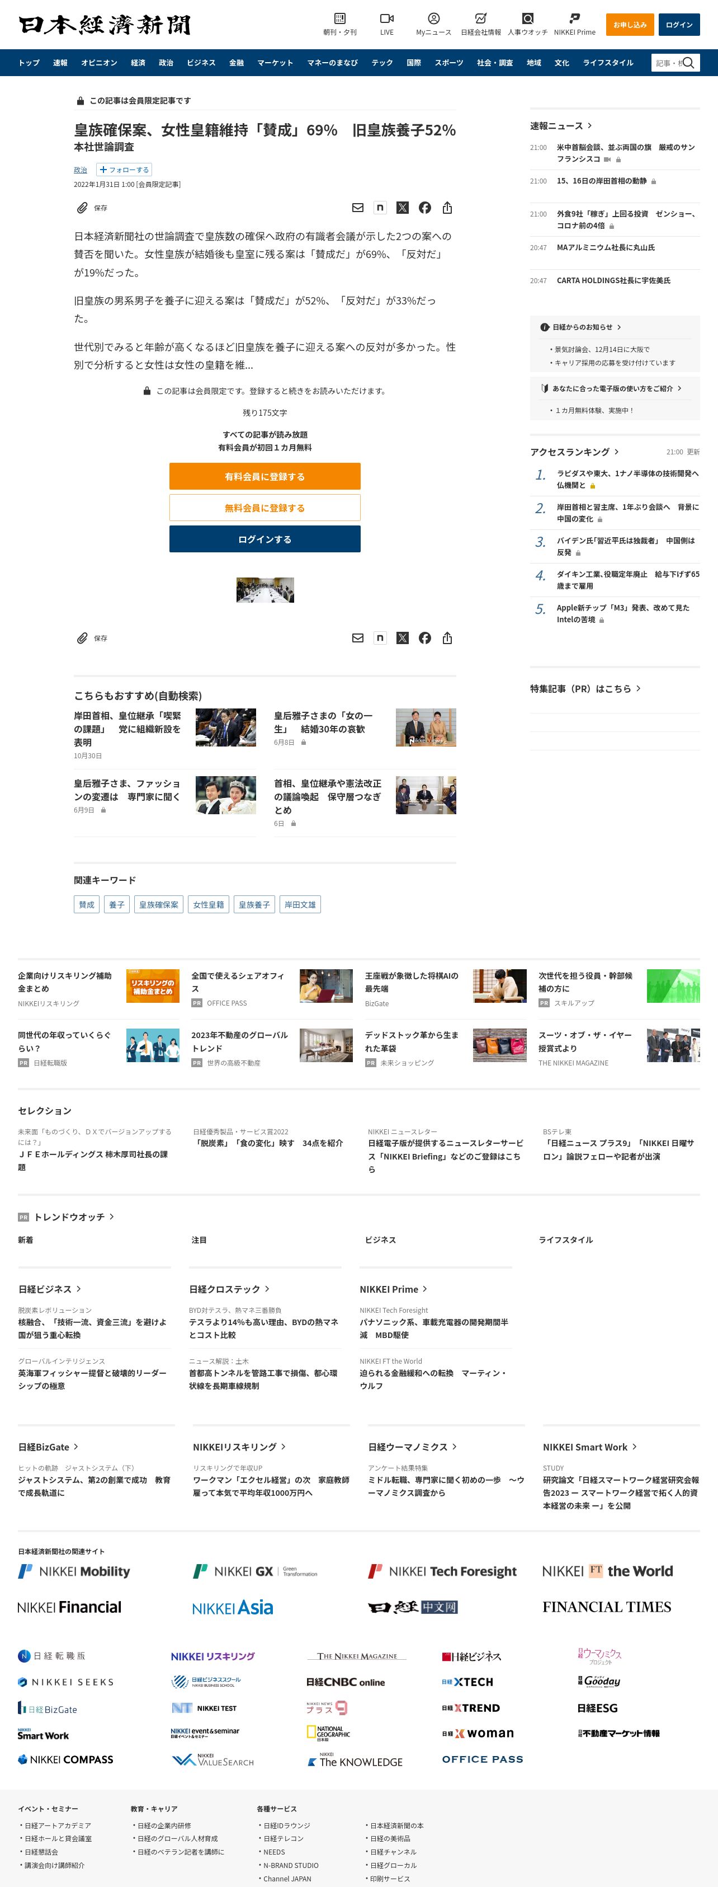The image size is (718, 1887).
Task: Open リスキリングの補助金まとめ thumbnail
Action: [x=152, y=986]
